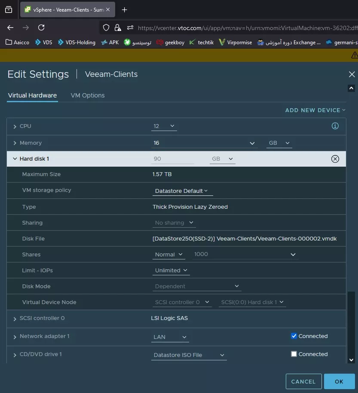The image size is (358, 393).
Task: Reload the vSphere page
Action: click(x=41, y=27)
